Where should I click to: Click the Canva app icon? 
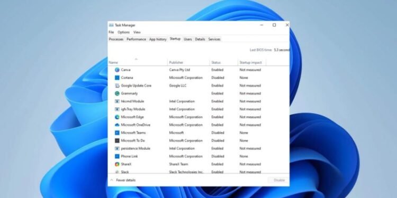click(117, 70)
